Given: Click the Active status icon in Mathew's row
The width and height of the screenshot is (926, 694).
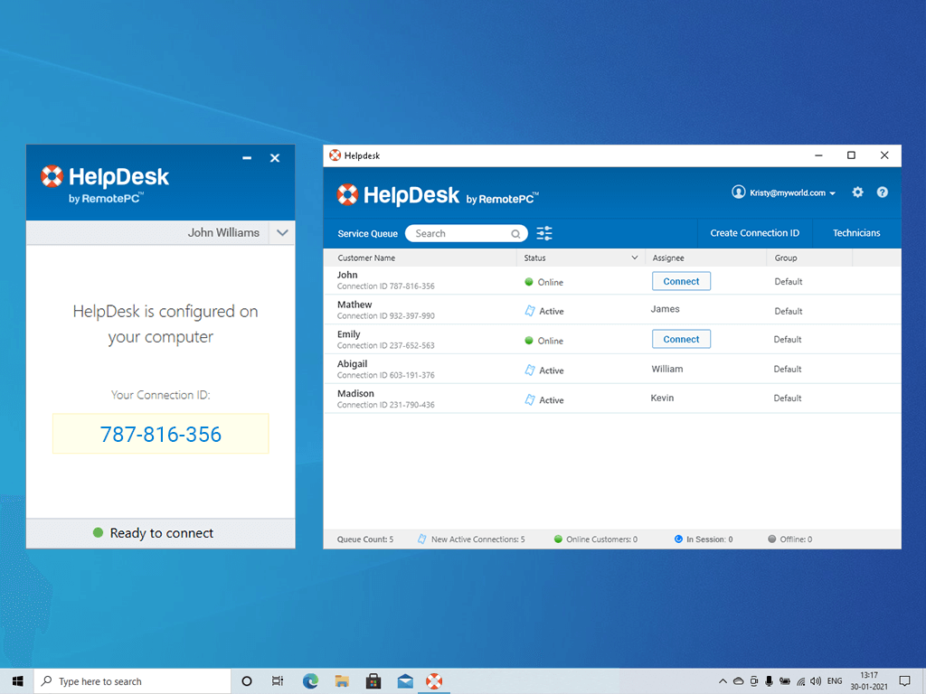Looking at the screenshot, I should (x=530, y=311).
